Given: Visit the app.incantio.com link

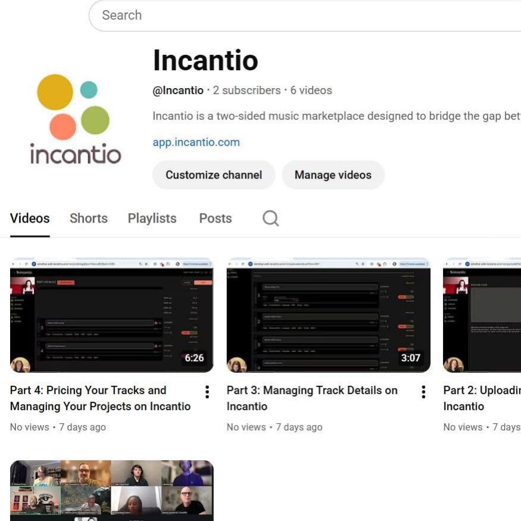Looking at the screenshot, I should (196, 142).
